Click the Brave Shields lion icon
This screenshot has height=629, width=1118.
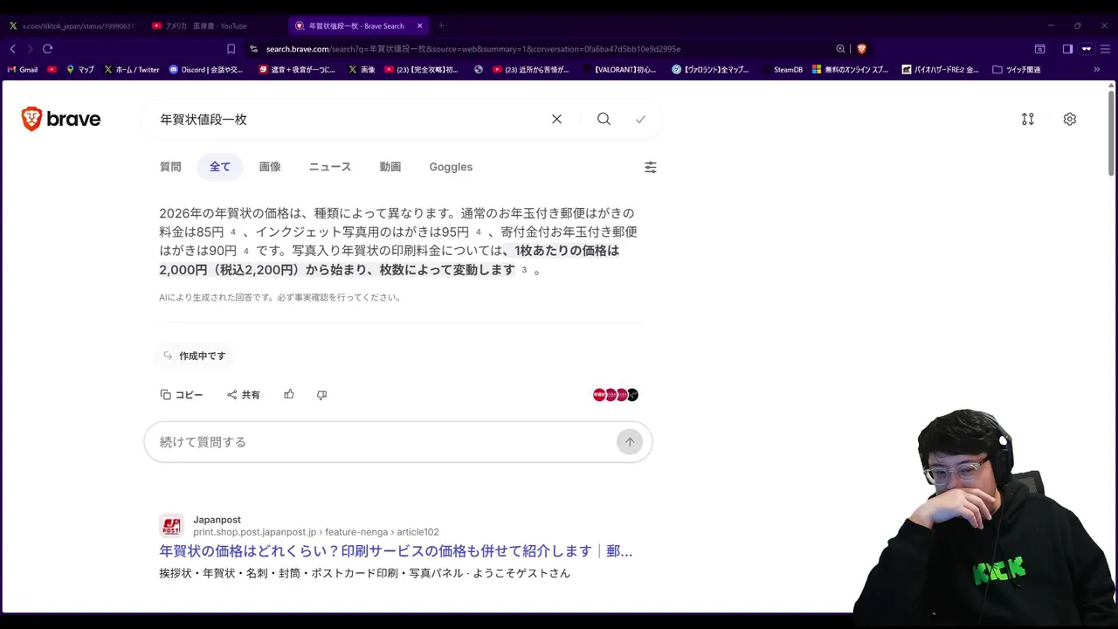[861, 49]
